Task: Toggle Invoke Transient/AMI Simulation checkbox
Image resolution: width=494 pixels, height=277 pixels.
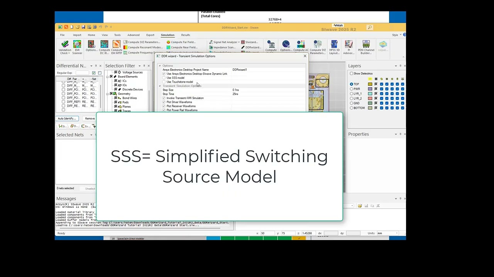Action: (164, 98)
